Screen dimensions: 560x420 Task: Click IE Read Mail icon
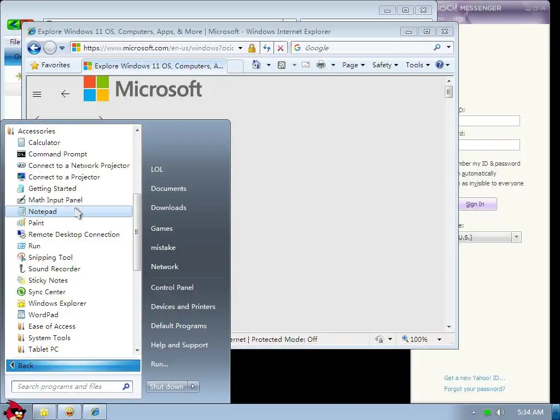coord(306,65)
